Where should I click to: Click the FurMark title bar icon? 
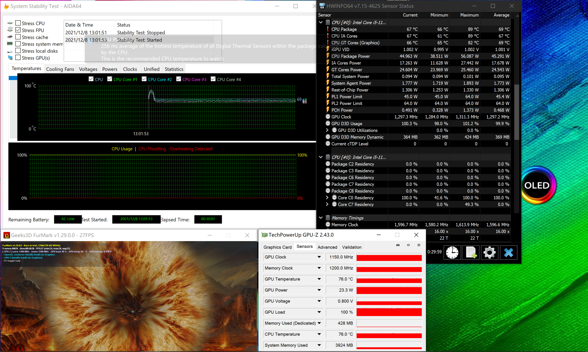tap(7, 235)
